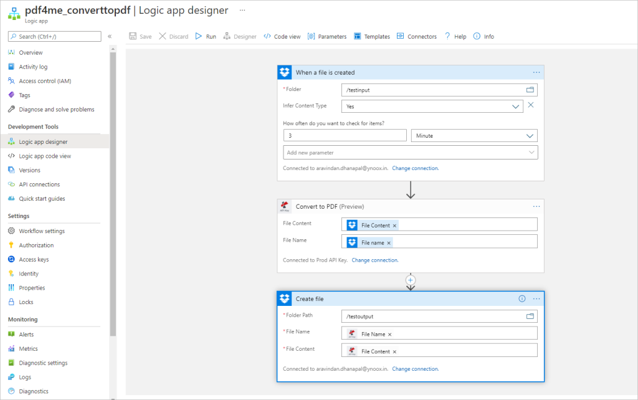Click Change connection link under Convert to PDF
Screen dimensions: 638x400
click(374, 260)
